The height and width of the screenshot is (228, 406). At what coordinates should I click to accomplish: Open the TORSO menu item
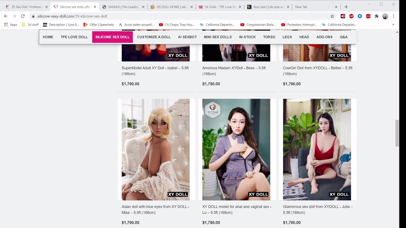(x=269, y=37)
